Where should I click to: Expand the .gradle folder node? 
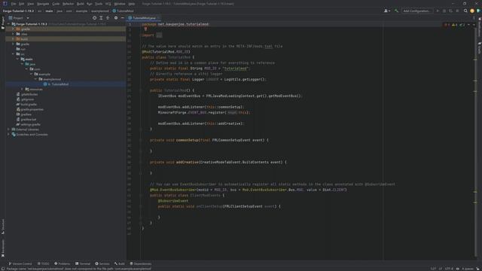pos(13,29)
